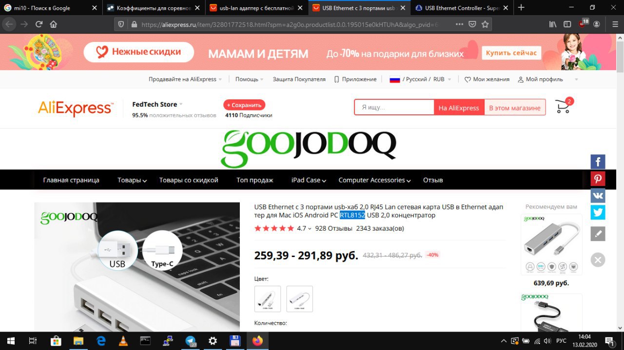Open VLC media player from taskbar
624x350 pixels.
tap(123, 341)
